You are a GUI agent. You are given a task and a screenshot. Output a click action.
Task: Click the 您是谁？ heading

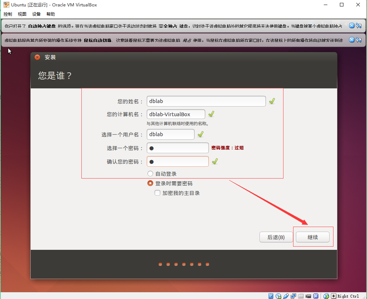coord(55,76)
